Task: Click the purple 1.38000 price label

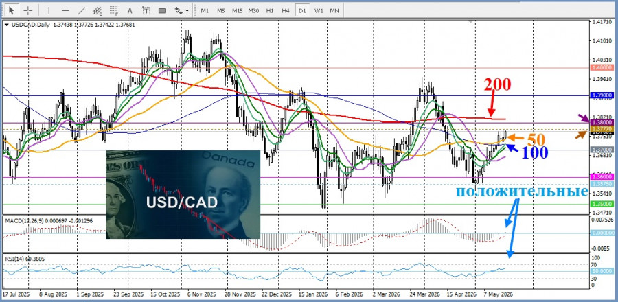Action: click(x=602, y=123)
